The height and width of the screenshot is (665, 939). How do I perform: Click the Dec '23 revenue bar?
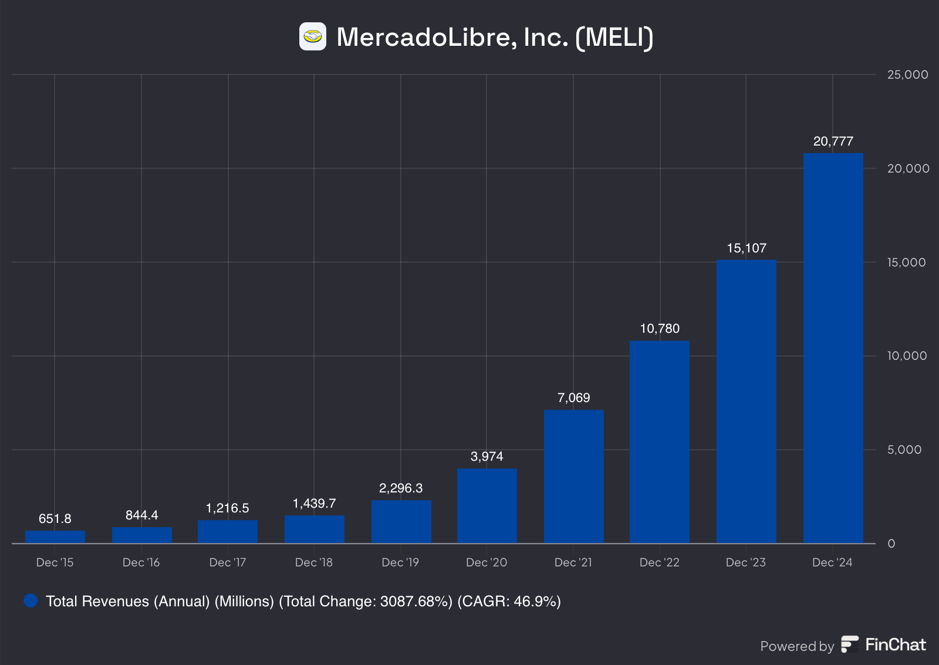pyautogui.click(x=747, y=401)
